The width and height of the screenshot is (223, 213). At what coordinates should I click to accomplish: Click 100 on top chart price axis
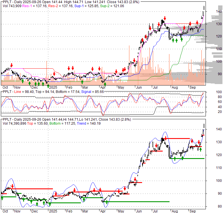pos(219,61)
